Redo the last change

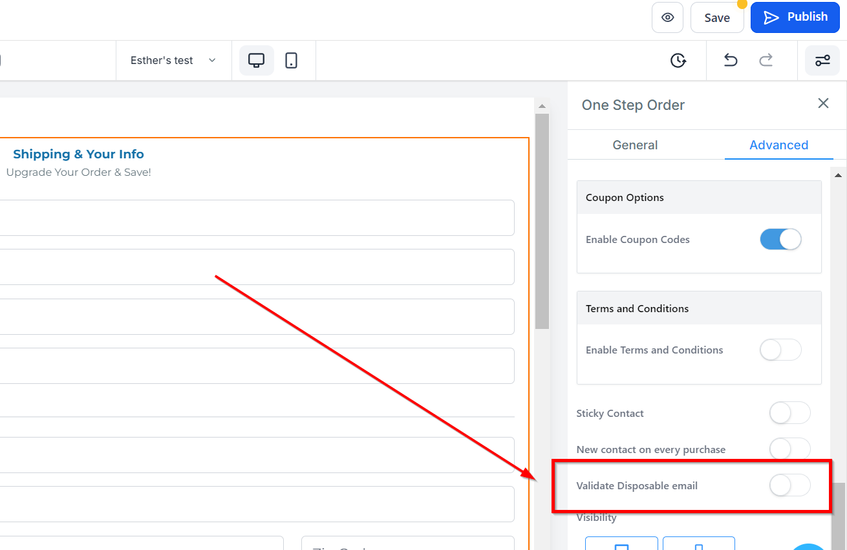pyautogui.click(x=766, y=61)
